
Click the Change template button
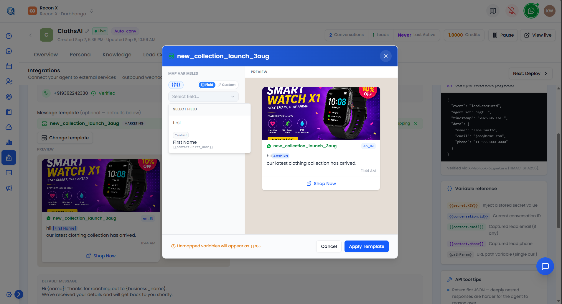coord(65,138)
